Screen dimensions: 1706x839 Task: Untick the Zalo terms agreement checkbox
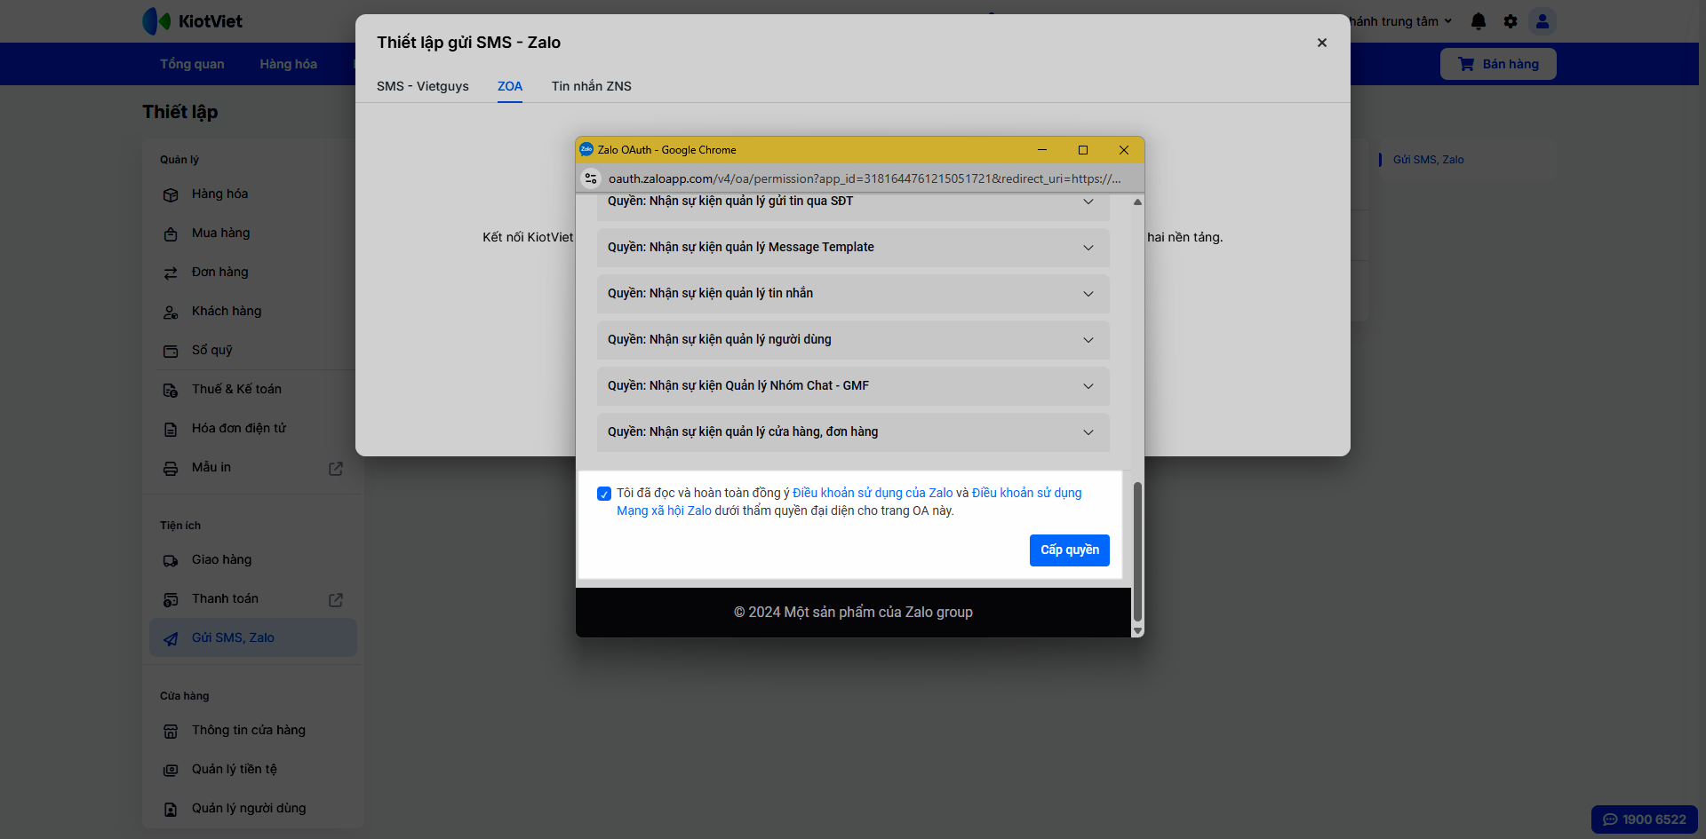pyautogui.click(x=604, y=494)
